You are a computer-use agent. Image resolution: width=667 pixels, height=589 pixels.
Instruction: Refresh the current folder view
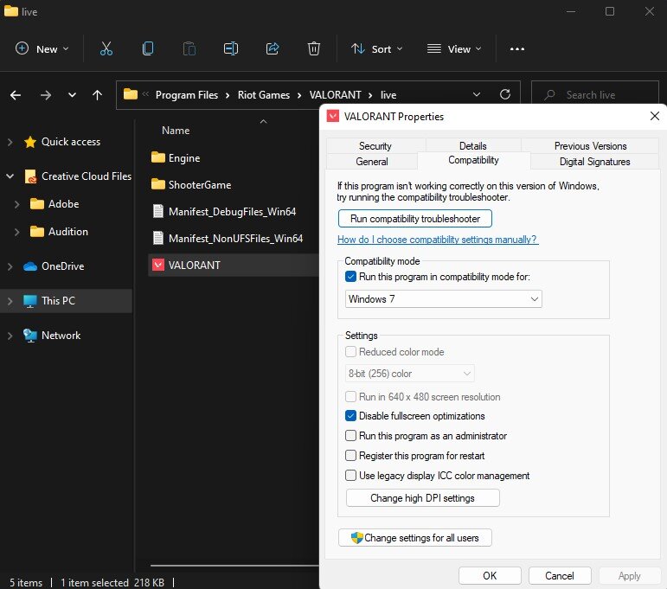pos(504,95)
